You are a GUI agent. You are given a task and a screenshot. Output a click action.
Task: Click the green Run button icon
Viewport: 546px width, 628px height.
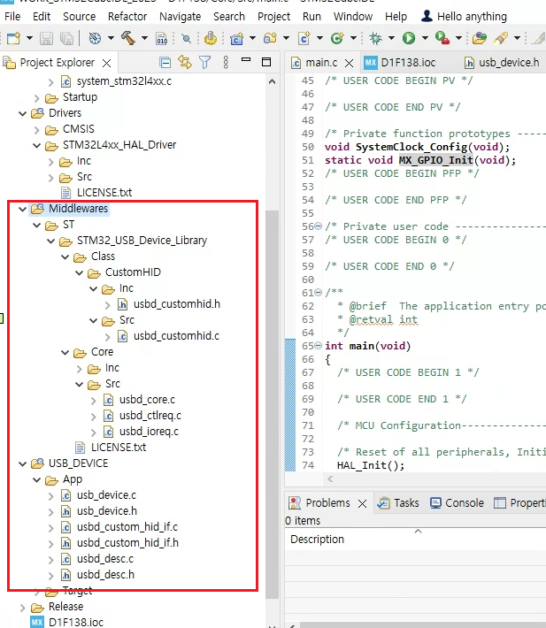coord(409,38)
